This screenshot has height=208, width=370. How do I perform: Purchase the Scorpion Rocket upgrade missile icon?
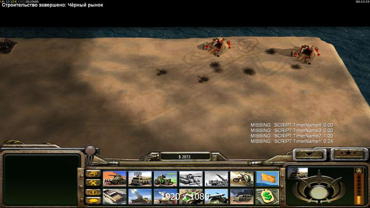(216, 196)
